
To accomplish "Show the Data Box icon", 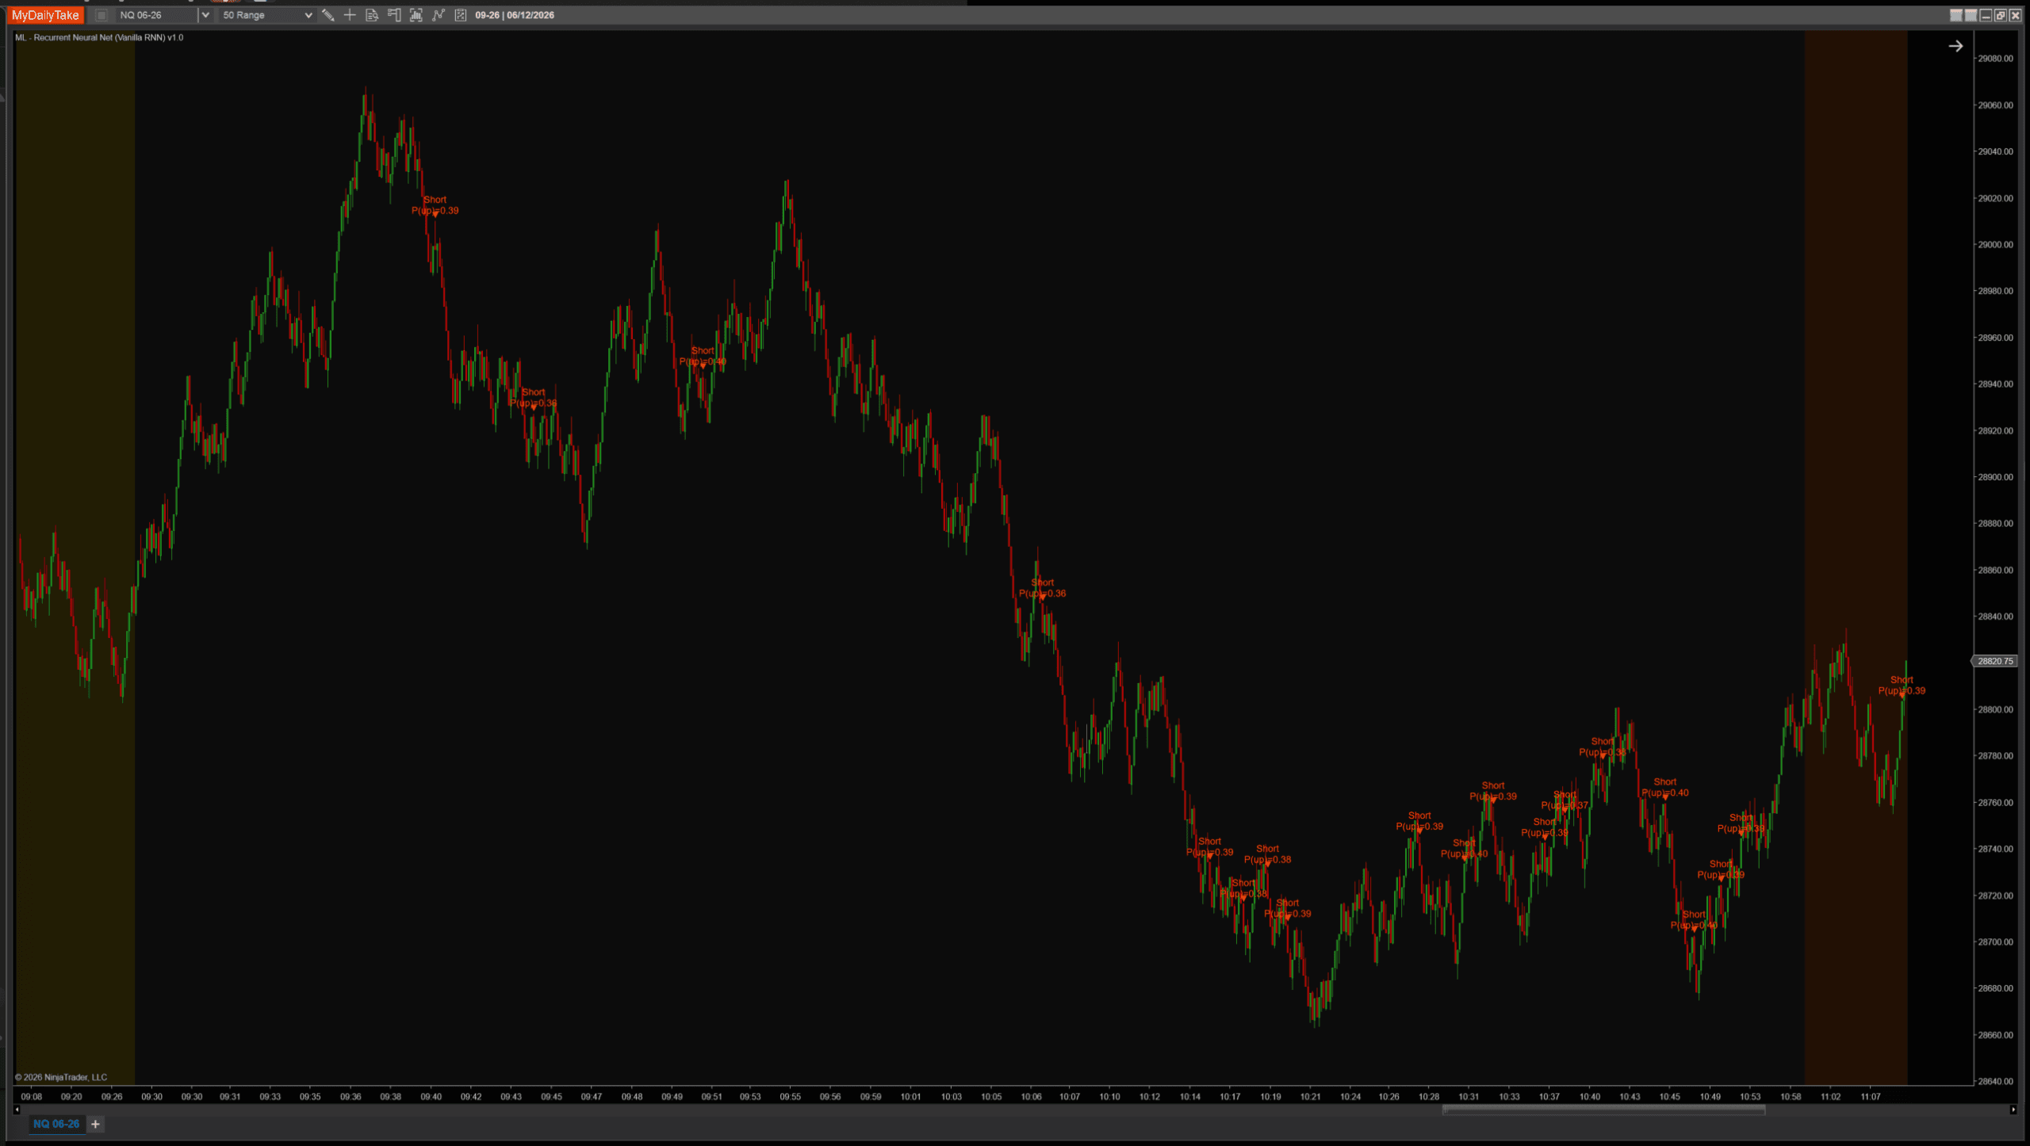I will coord(372,15).
